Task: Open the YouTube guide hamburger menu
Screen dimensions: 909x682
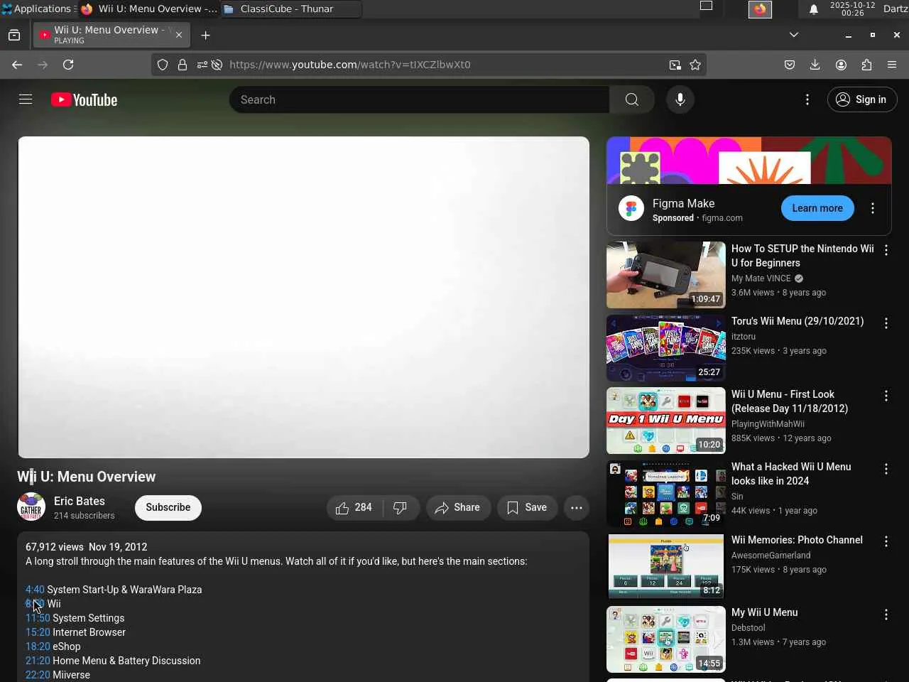Action: [26, 99]
